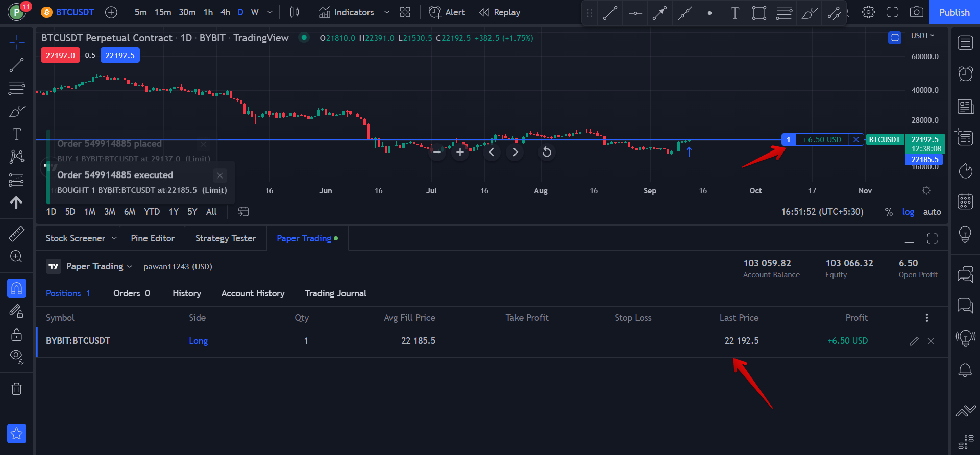This screenshot has height=455, width=980.
Task: Add symbol with plus circle icon
Action: pos(111,12)
